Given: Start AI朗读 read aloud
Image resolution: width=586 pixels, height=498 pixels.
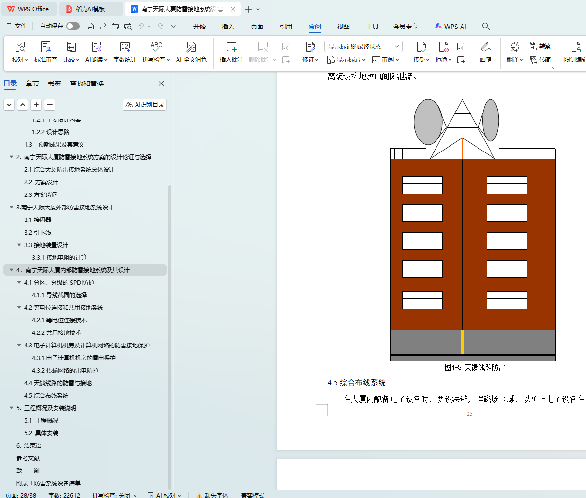Looking at the screenshot, I should click(96, 47).
